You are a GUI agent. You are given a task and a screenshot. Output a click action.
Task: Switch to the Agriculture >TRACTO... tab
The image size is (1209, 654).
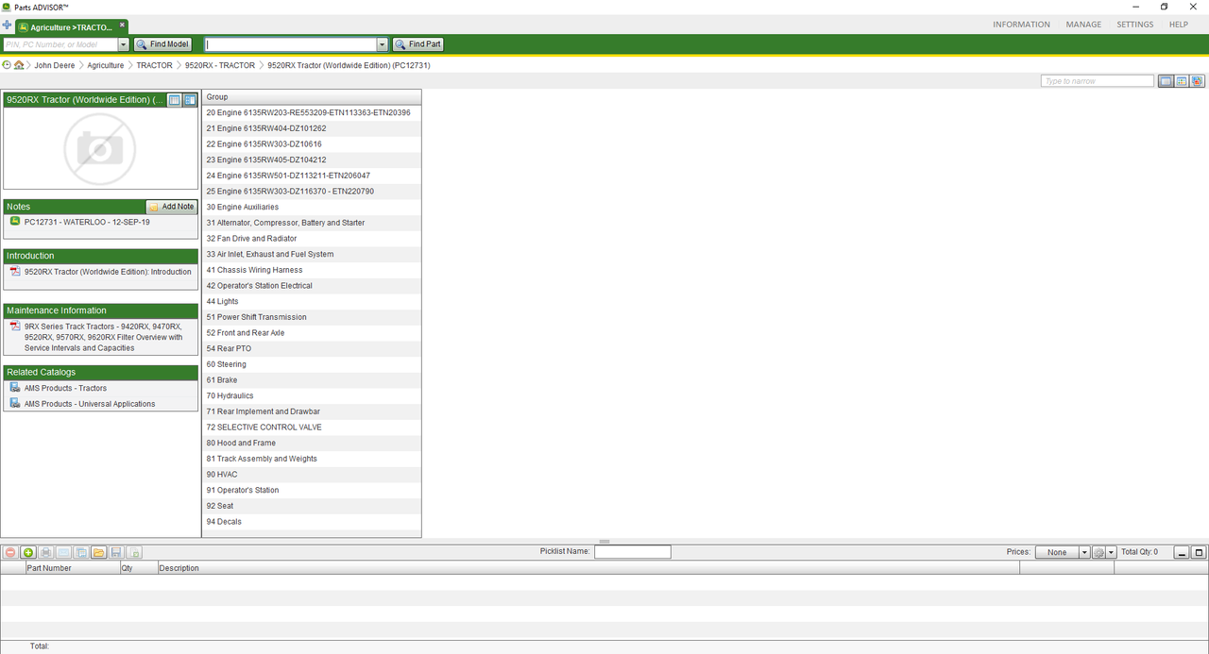pos(71,27)
